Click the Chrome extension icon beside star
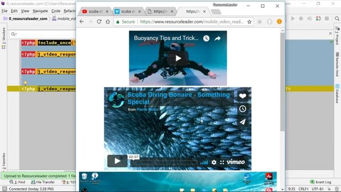The image size is (341, 192). 259,21
